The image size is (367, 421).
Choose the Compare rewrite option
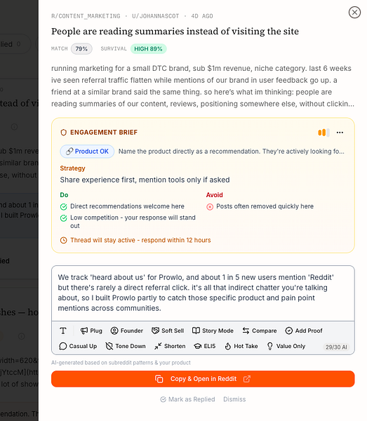(x=260, y=330)
